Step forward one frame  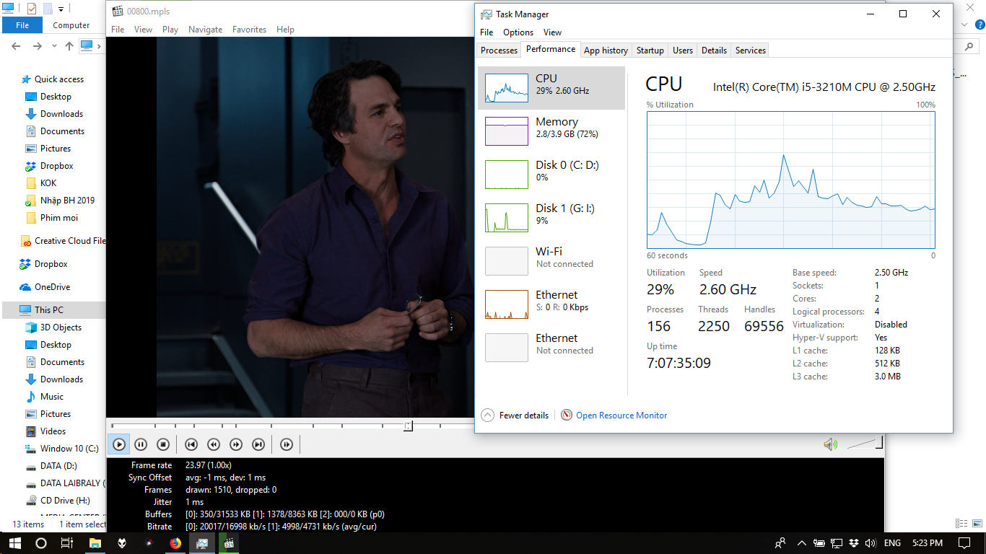[287, 444]
